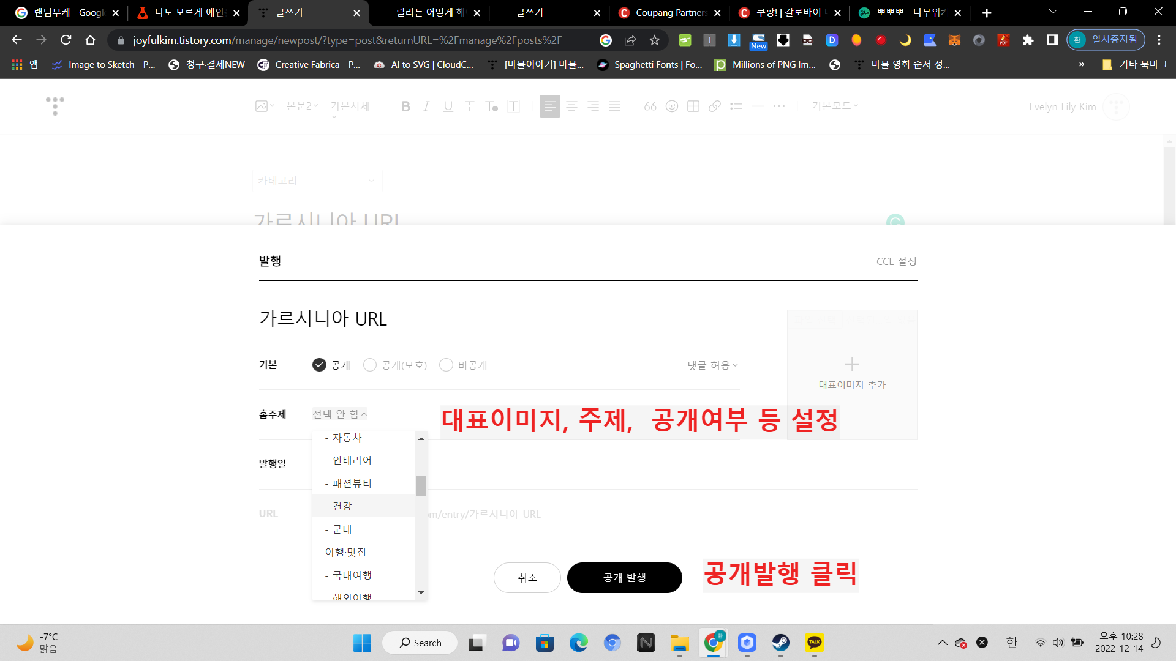Choose 건강 from topic list

click(364, 506)
